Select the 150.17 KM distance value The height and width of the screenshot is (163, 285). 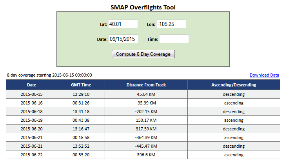[x=146, y=120]
